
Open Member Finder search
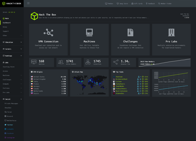point(165,4)
